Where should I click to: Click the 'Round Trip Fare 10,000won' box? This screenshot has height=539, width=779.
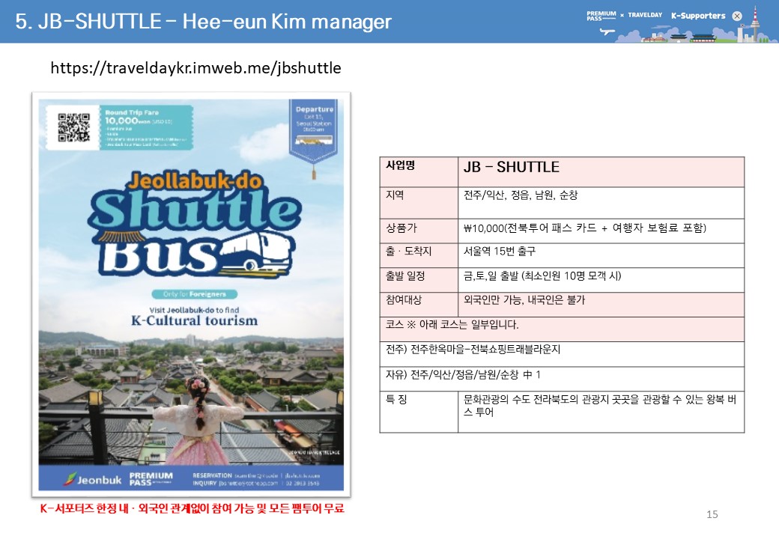(146, 127)
